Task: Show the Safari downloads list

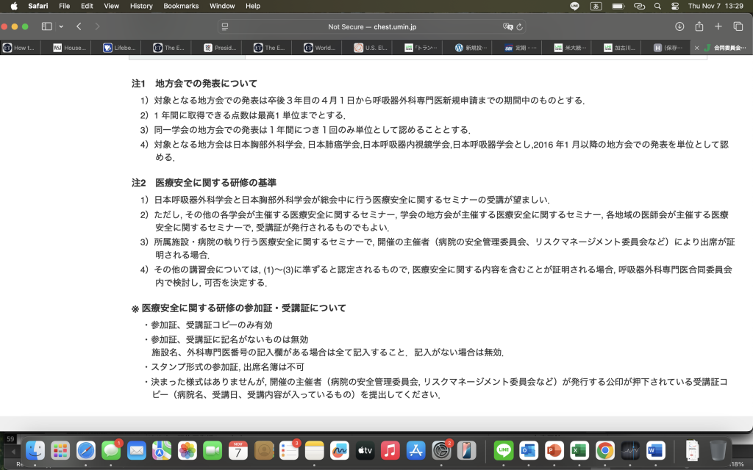Action: click(x=679, y=26)
